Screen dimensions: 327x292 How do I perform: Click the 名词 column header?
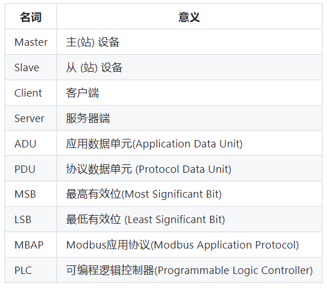(x=30, y=17)
